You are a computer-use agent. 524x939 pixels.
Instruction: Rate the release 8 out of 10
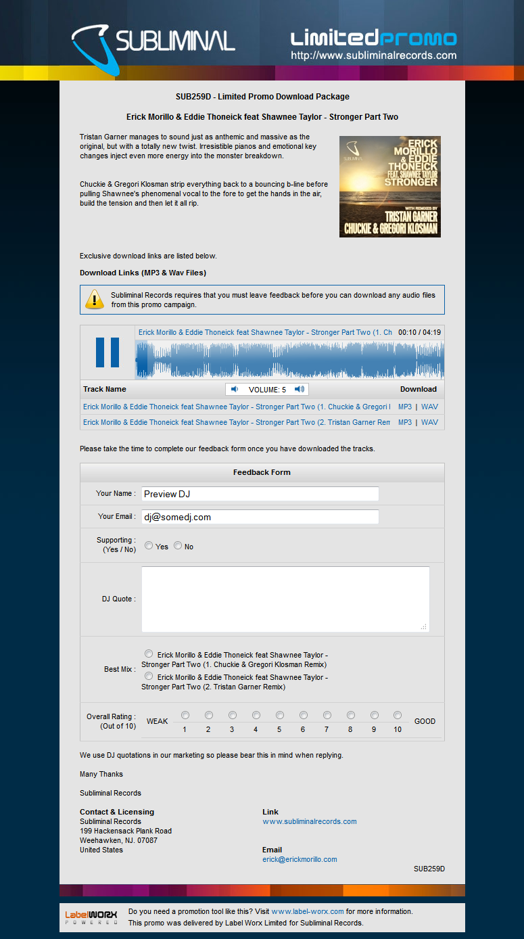(x=350, y=715)
